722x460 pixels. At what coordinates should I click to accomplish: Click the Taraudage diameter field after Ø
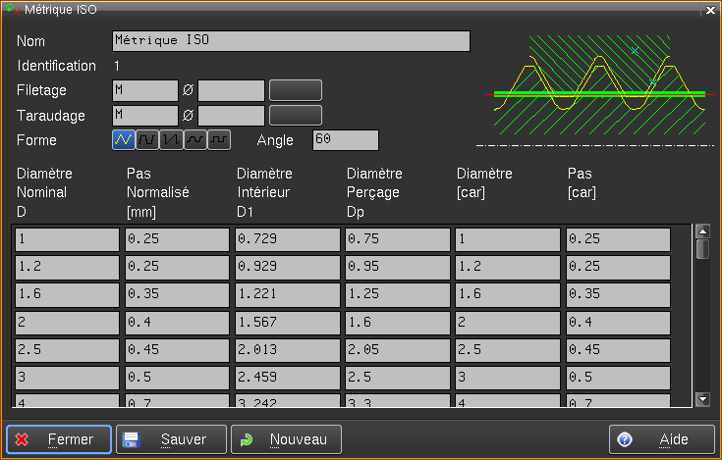point(231,116)
